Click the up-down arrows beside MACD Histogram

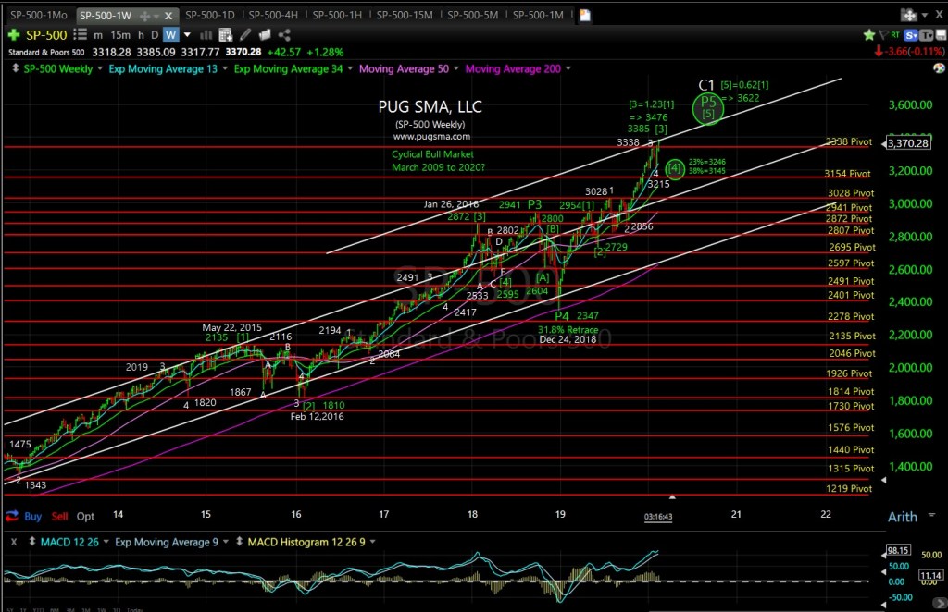(240, 542)
